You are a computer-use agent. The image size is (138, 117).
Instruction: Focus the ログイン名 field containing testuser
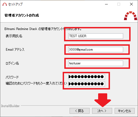tap(96, 63)
